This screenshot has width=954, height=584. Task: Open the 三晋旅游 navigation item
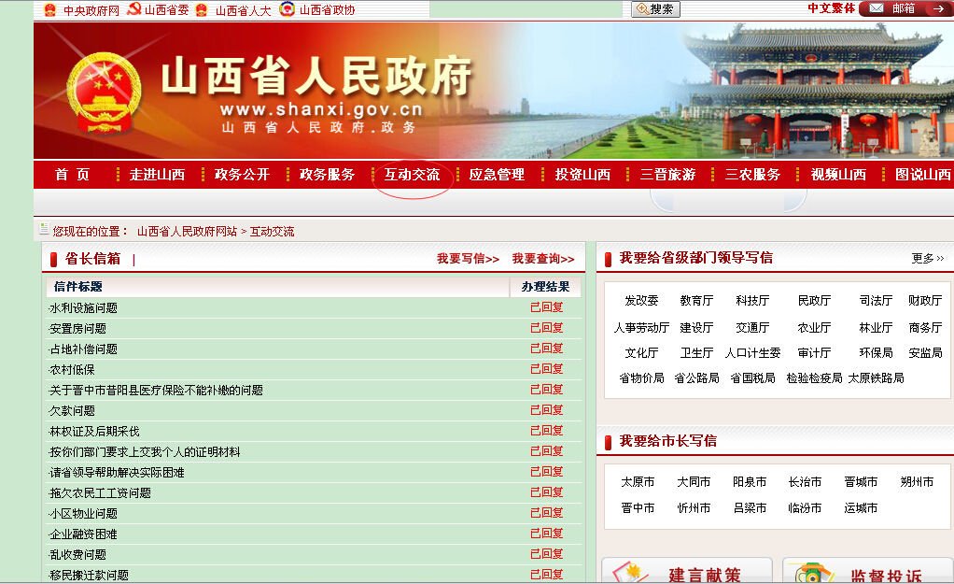pos(668,174)
